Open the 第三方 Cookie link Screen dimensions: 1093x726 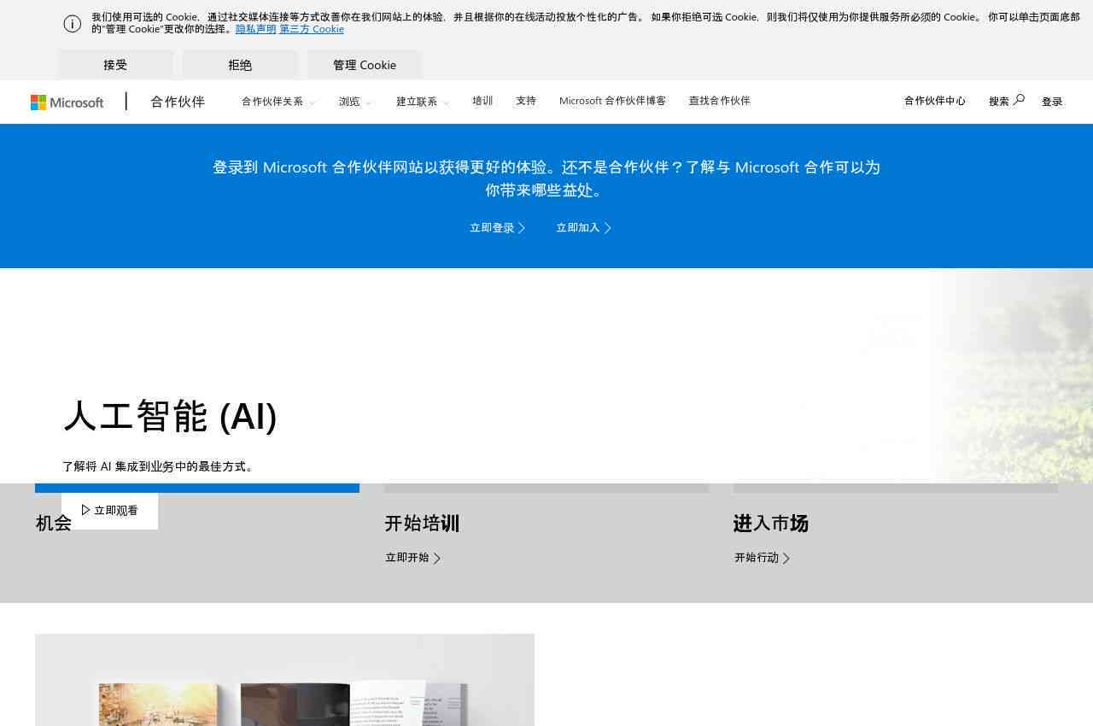pos(312,29)
